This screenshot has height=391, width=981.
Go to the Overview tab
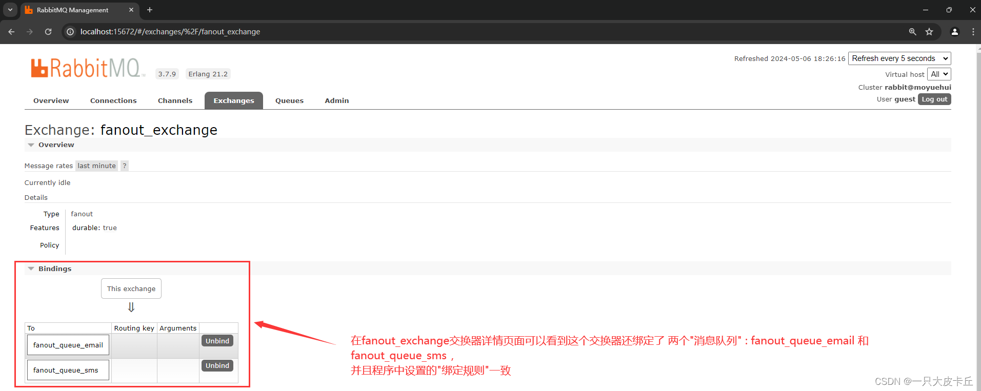51,100
